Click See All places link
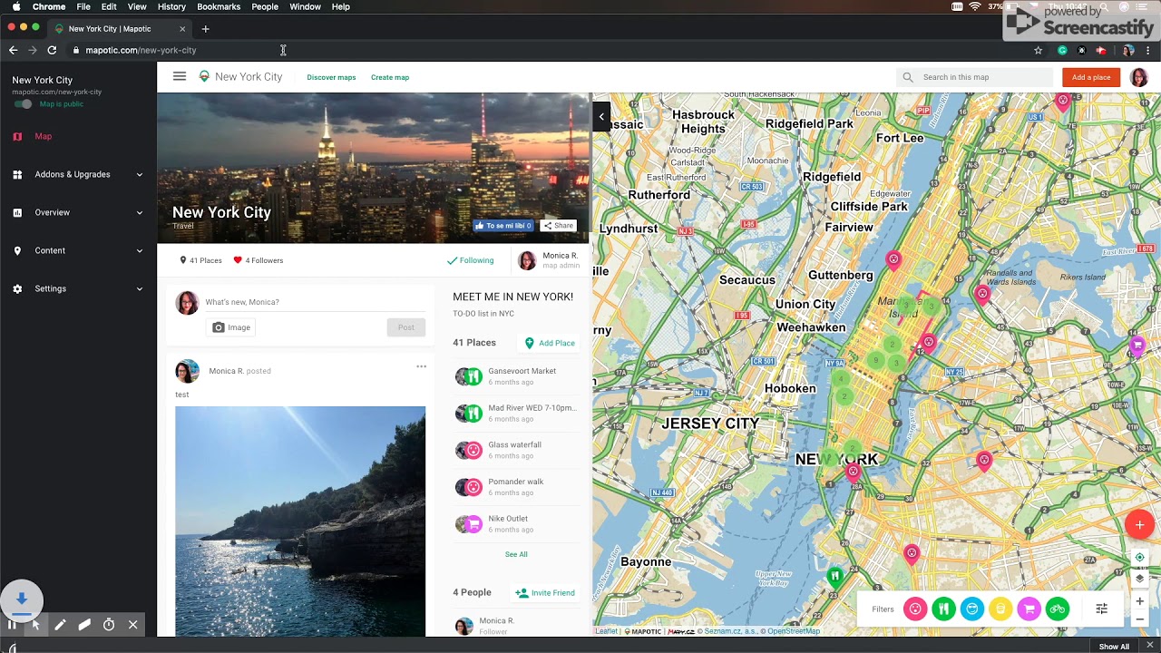This screenshot has height=653, width=1161. point(516,554)
